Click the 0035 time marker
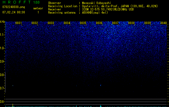Image resolution: width=169 pixels, height=107 pixels. tap(83, 23)
